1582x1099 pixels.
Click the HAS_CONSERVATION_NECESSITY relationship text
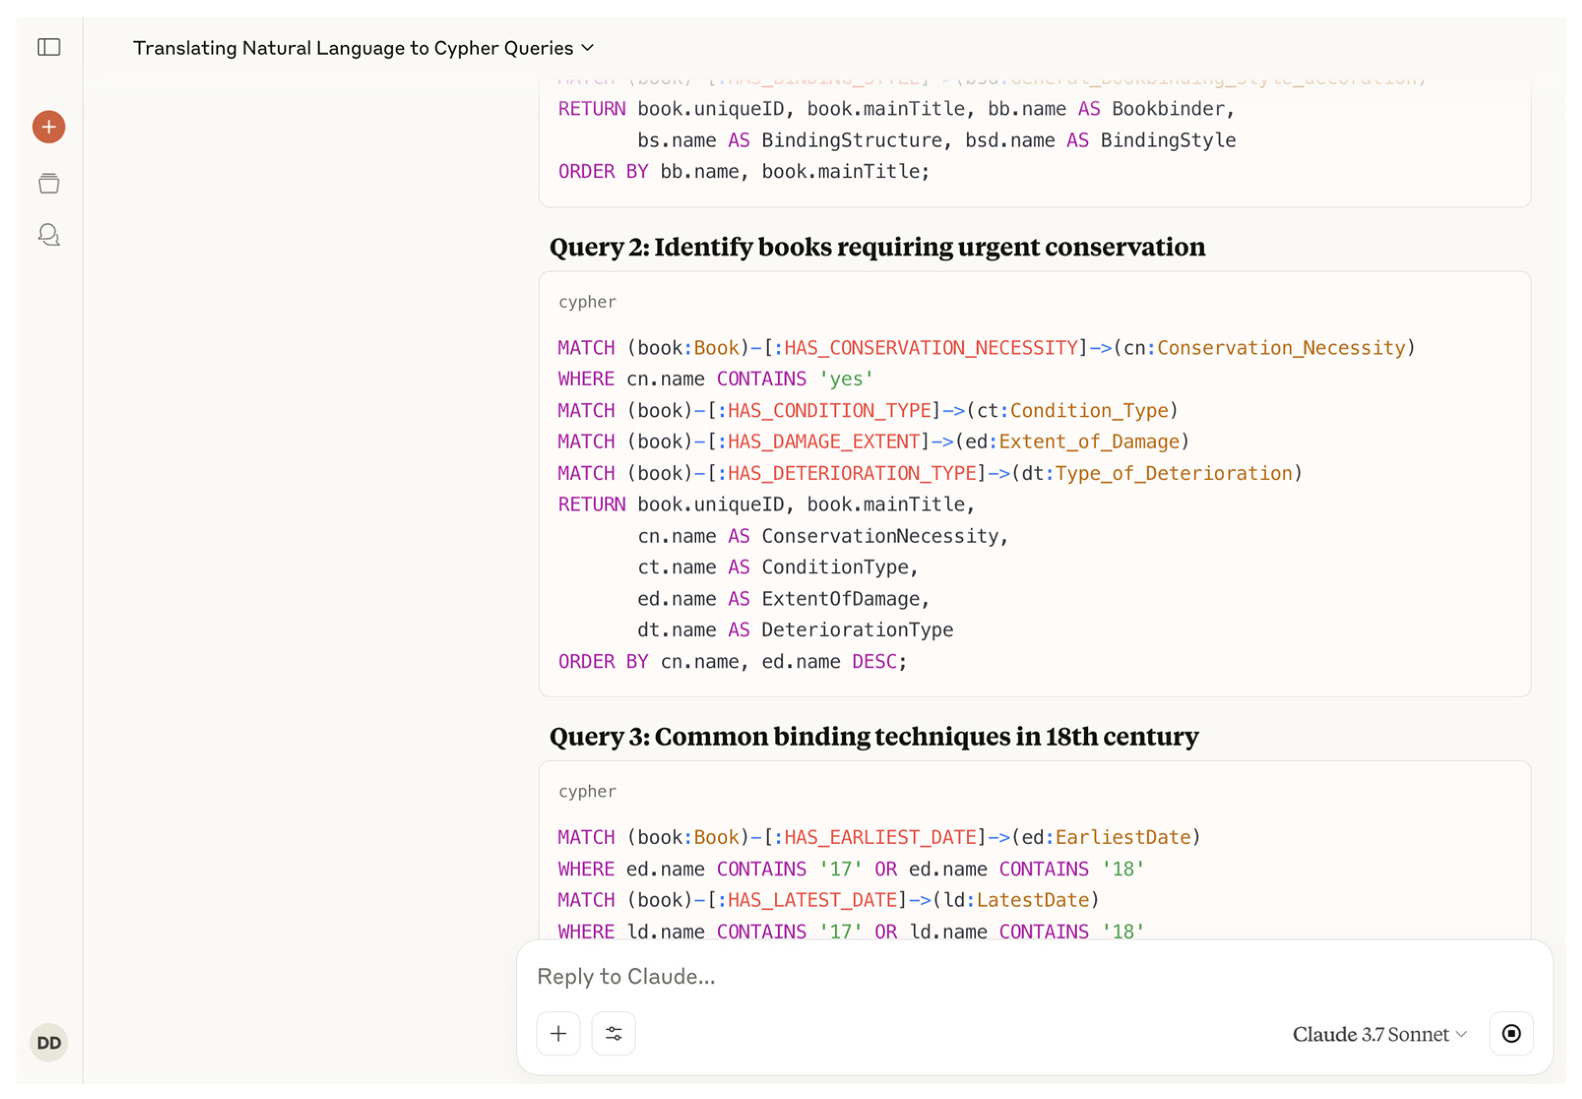coord(931,348)
